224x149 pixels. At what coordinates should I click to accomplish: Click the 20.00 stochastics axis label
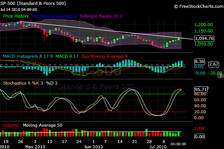point(200,112)
